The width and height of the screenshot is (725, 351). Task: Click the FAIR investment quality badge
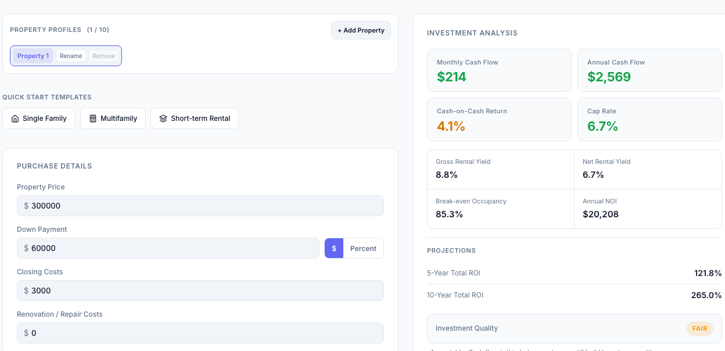click(699, 328)
